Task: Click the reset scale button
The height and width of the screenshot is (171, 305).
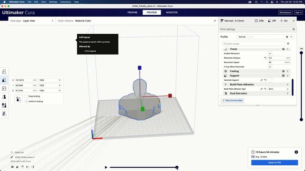Action: [18, 99]
